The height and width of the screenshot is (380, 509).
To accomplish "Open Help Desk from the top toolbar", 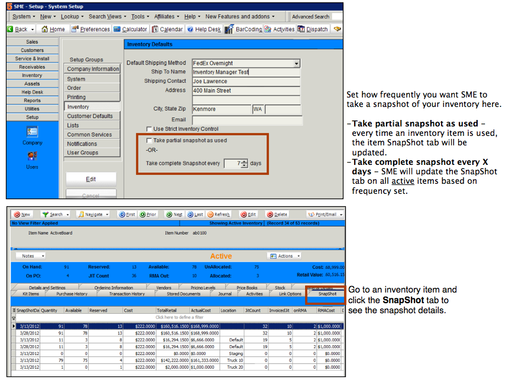I will [204, 29].
